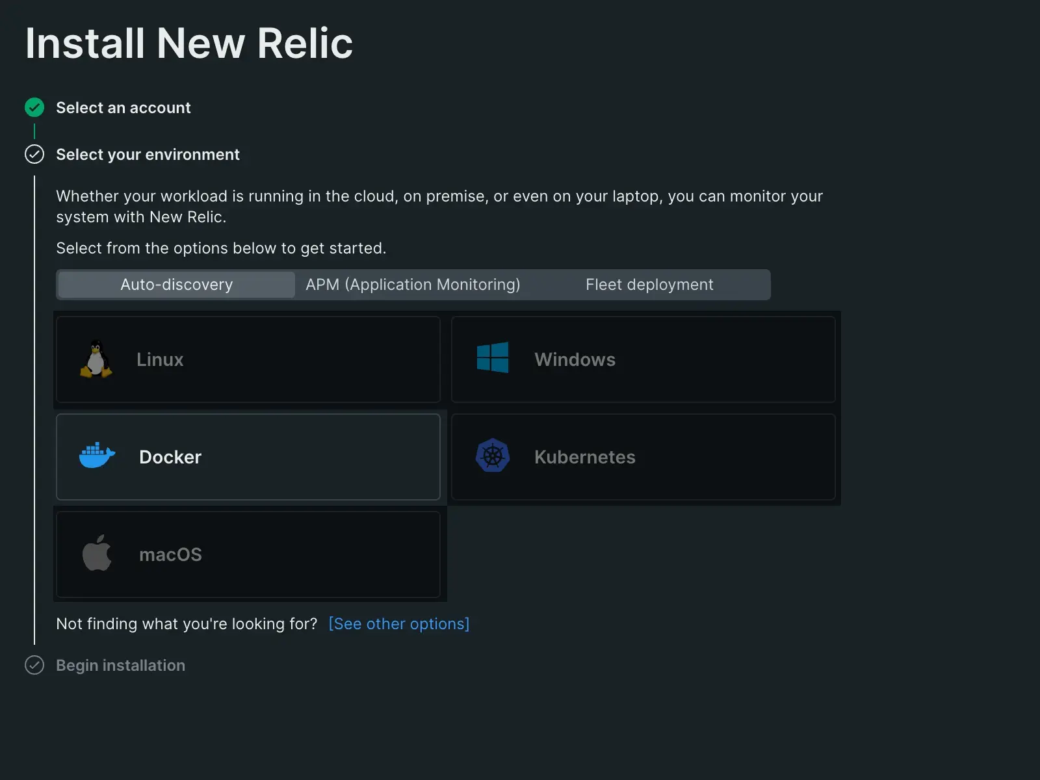Open the See other options link
The image size is (1040, 780).
(398, 624)
